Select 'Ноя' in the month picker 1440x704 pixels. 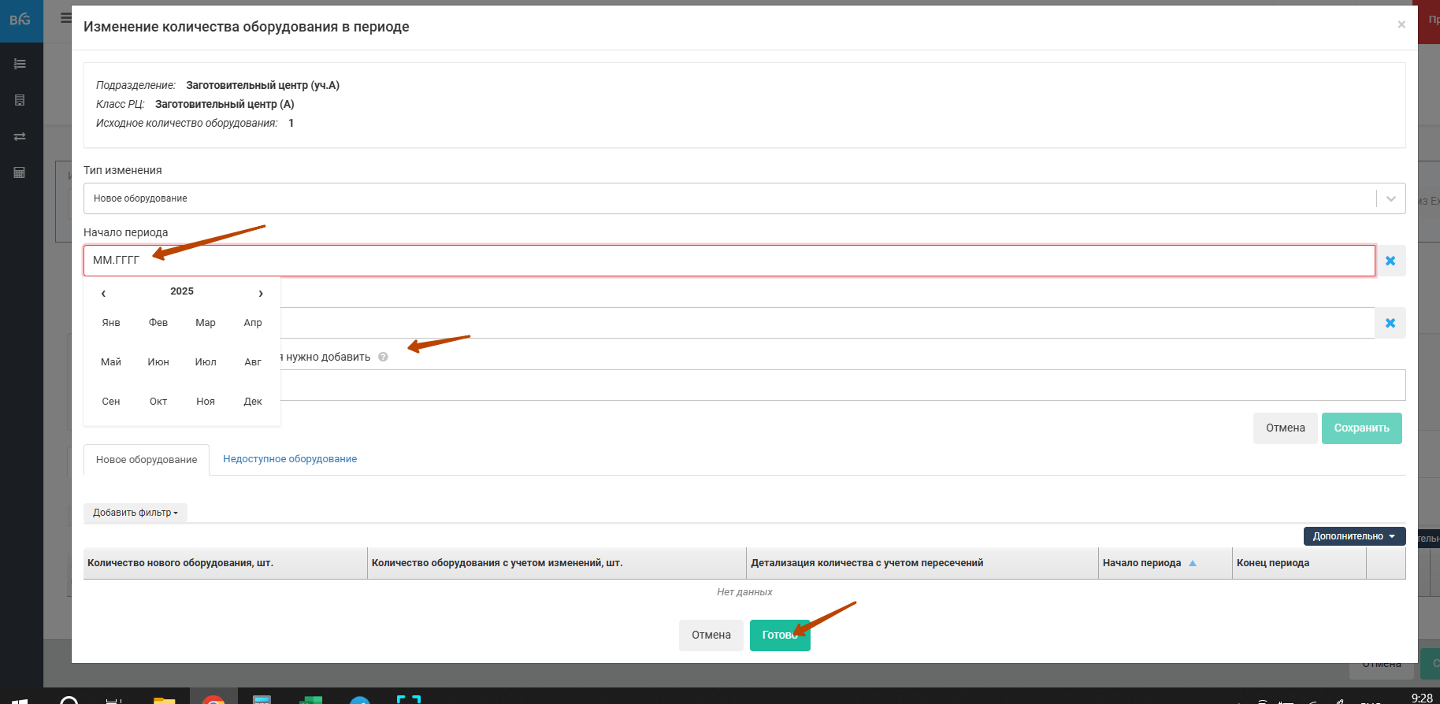pos(206,402)
